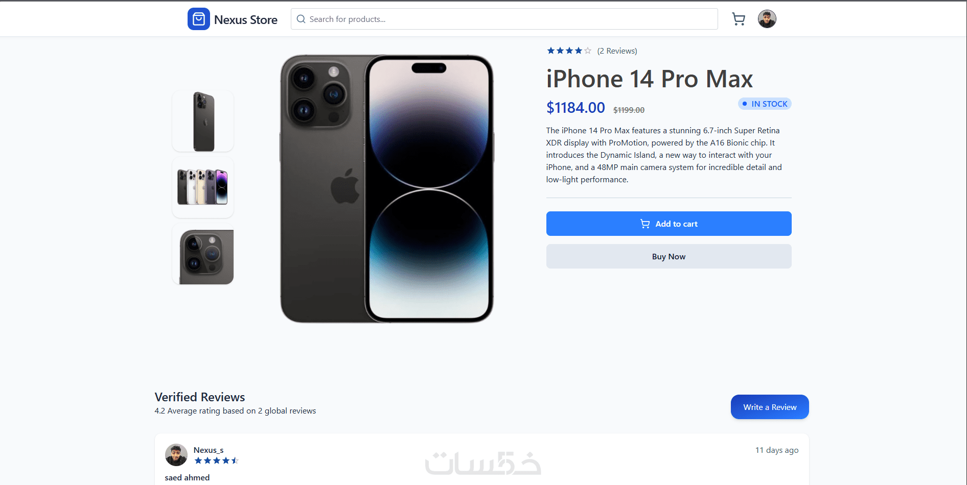Focus the Search for products field
The width and height of the screenshot is (967, 485).
(x=504, y=19)
